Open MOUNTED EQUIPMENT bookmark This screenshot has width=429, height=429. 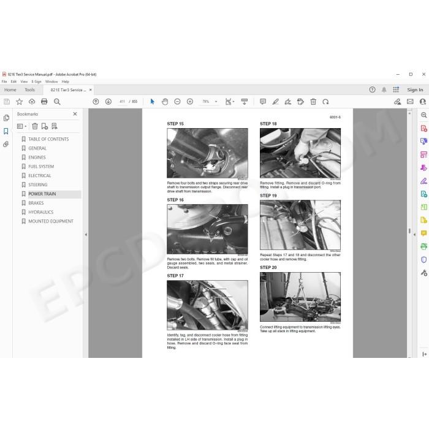51,221
